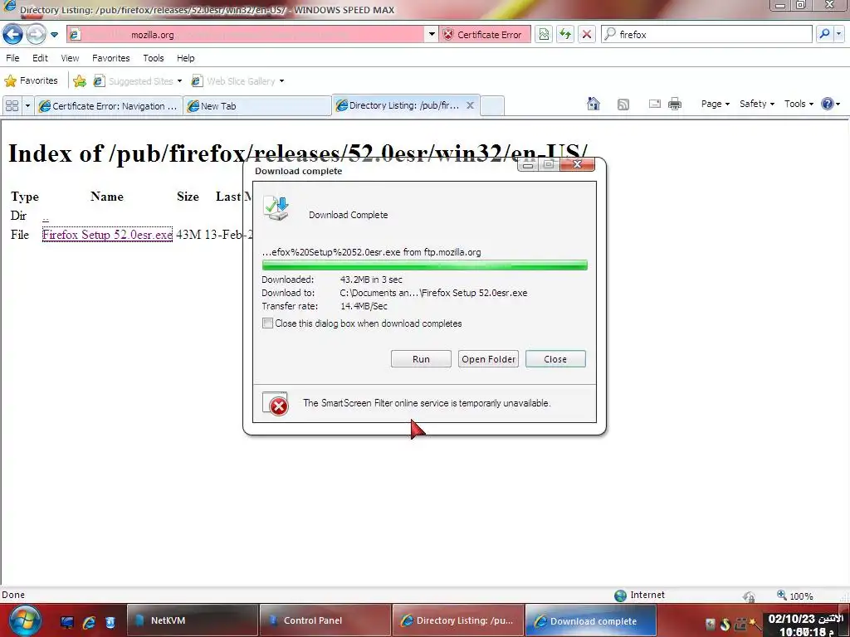This screenshot has height=637, width=850.
Task: Open the Safety command bar dropdown
Action: 757,104
